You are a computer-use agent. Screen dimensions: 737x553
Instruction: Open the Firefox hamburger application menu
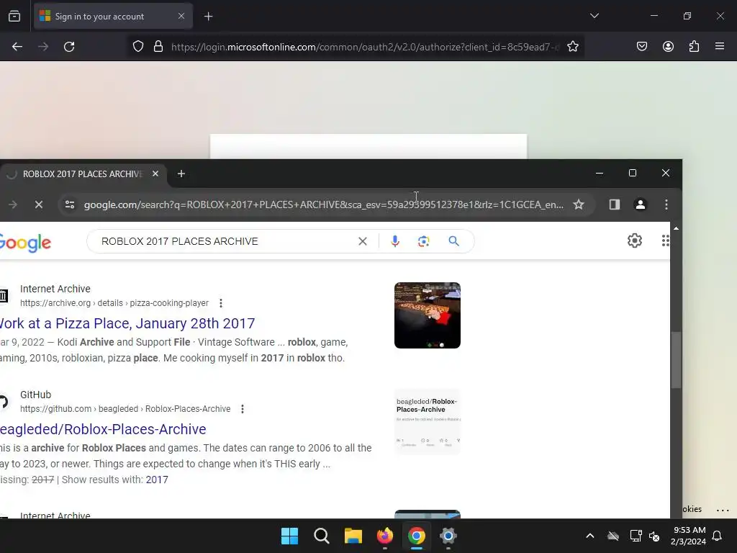720,47
